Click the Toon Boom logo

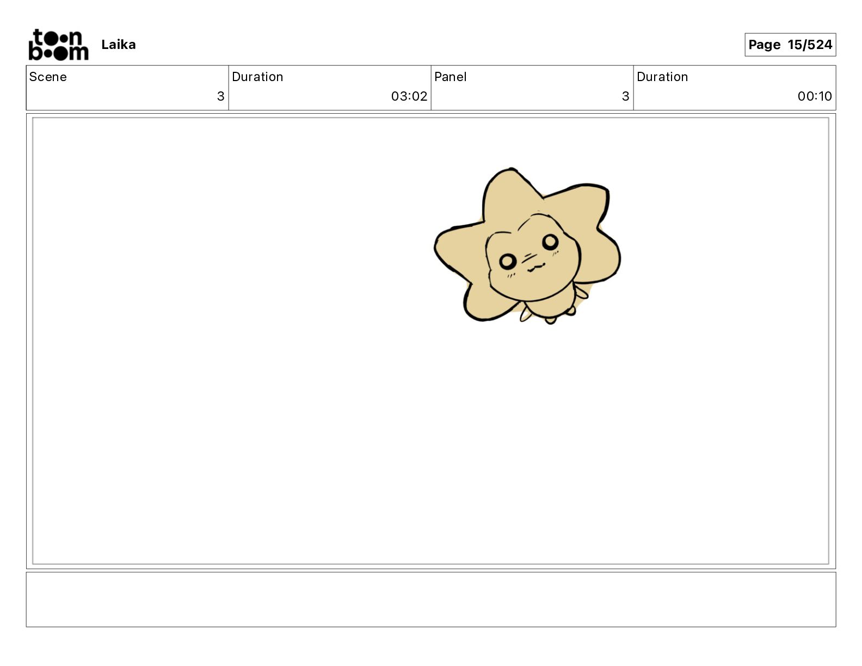[58, 45]
